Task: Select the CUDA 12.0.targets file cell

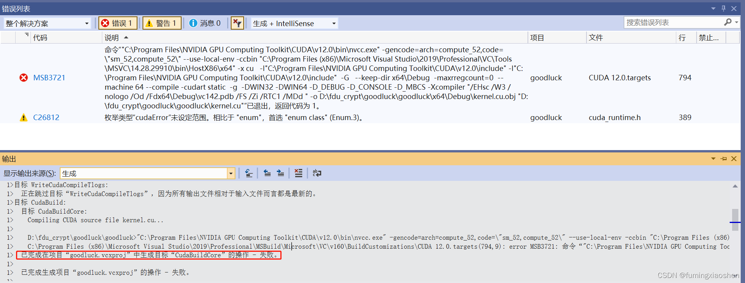Action: point(620,78)
